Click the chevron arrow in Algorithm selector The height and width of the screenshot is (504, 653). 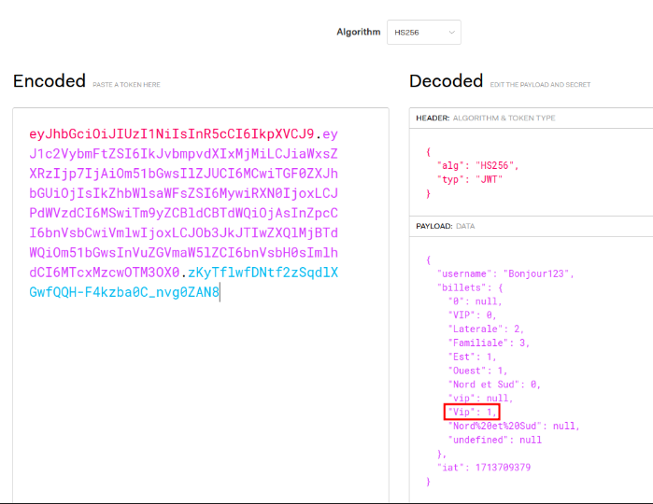coord(452,33)
